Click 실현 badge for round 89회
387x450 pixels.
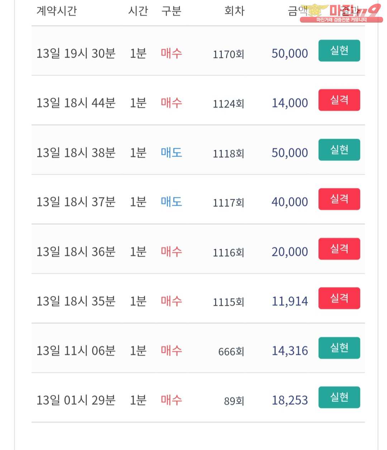click(339, 397)
